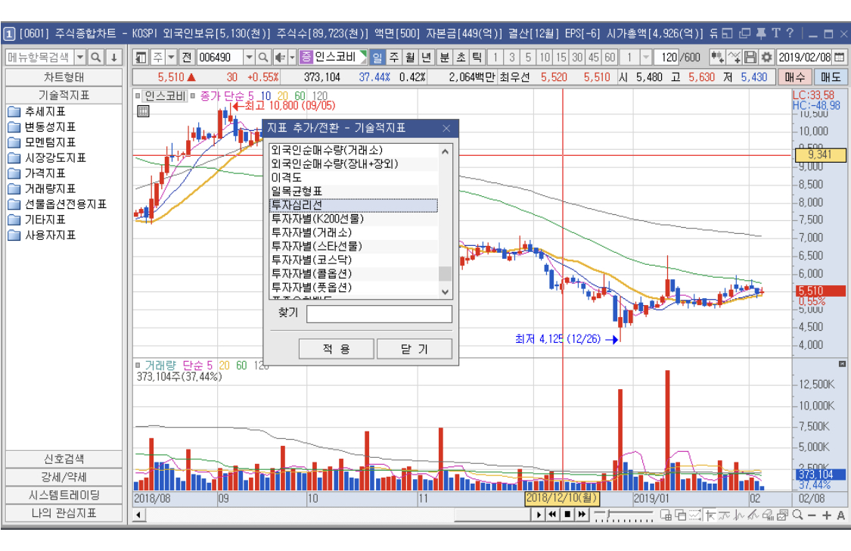This screenshot has height=551, width=851.
Task: Select the 일 daily period button
Action: tap(377, 57)
